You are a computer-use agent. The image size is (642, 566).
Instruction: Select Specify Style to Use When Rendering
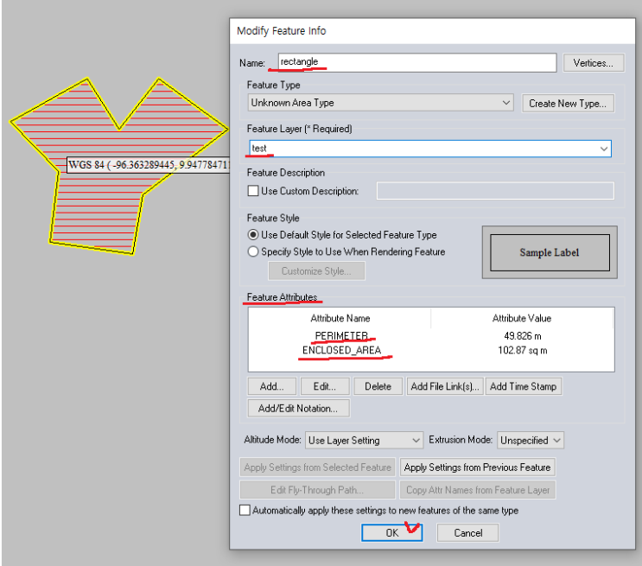click(253, 251)
